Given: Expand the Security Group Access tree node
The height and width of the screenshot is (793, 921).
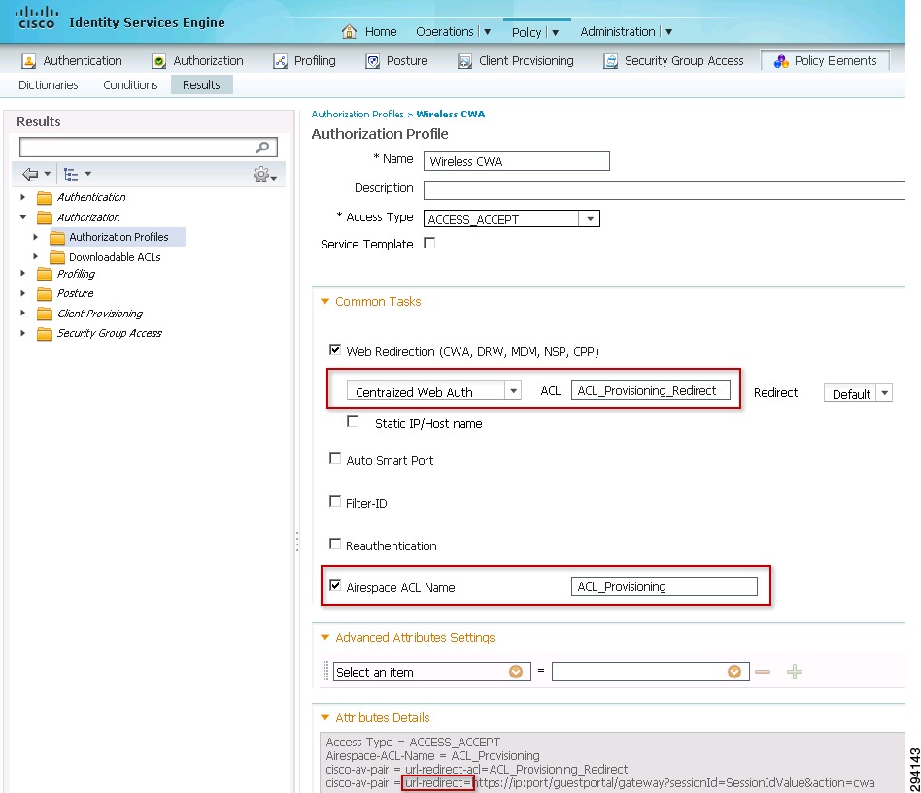Looking at the screenshot, I should coord(23,333).
